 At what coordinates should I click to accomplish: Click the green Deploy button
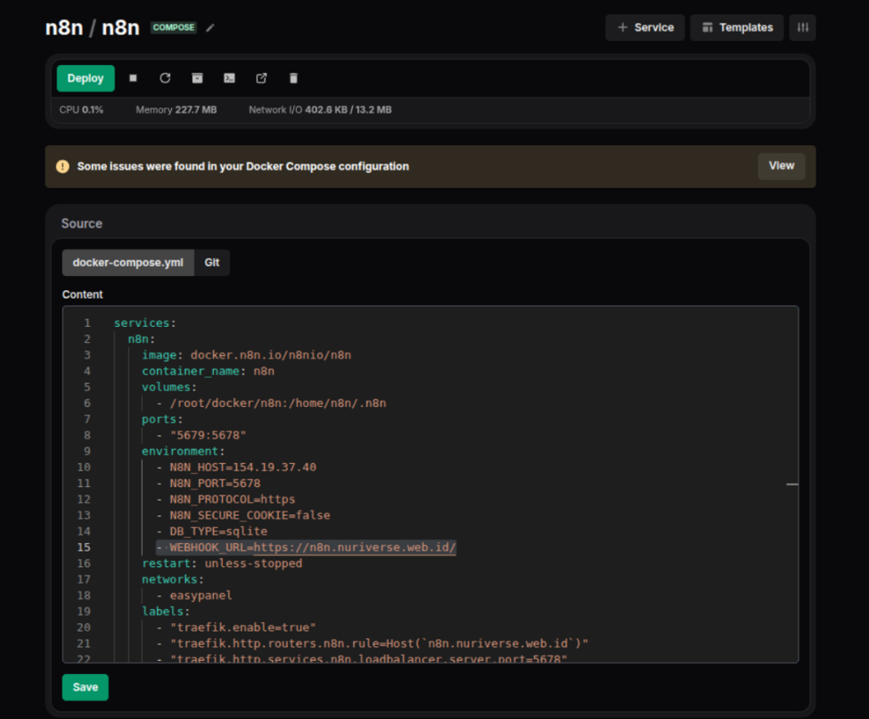coord(85,78)
